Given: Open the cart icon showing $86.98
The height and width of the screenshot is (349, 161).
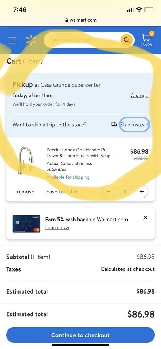Looking at the screenshot, I should [x=146, y=39].
